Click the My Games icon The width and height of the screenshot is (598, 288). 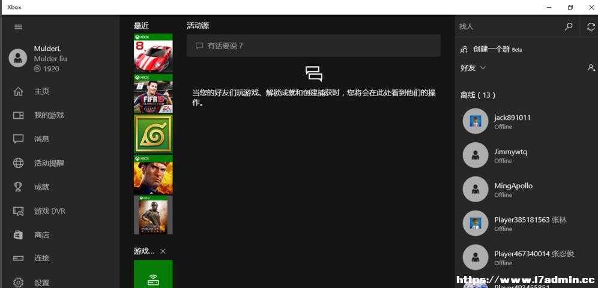click(18, 115)
